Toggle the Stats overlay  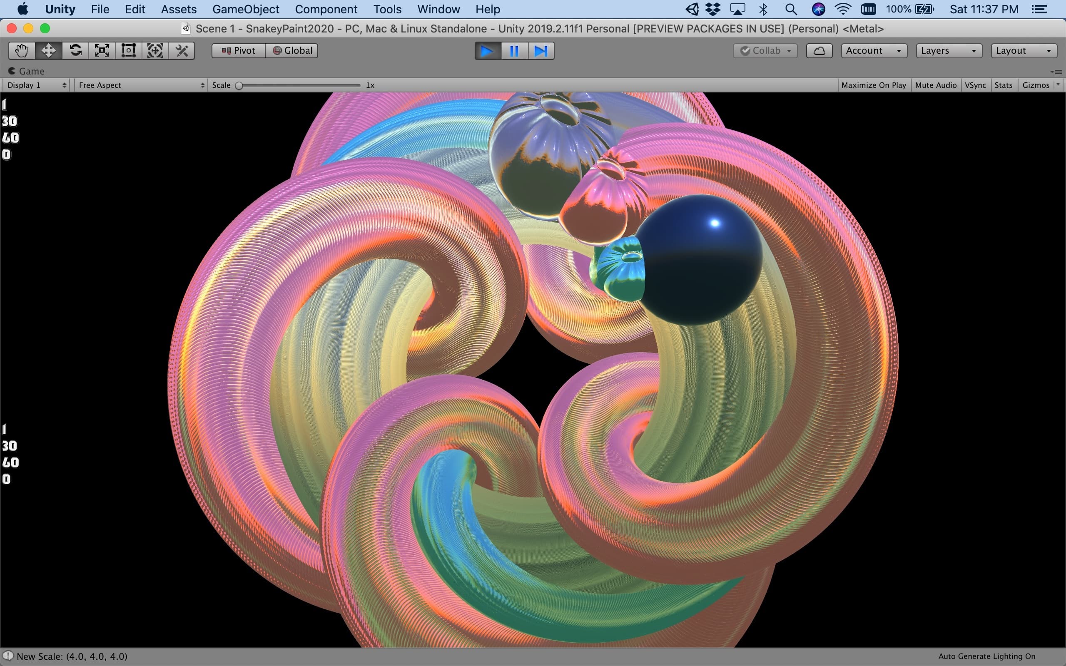pos(1003,85)
